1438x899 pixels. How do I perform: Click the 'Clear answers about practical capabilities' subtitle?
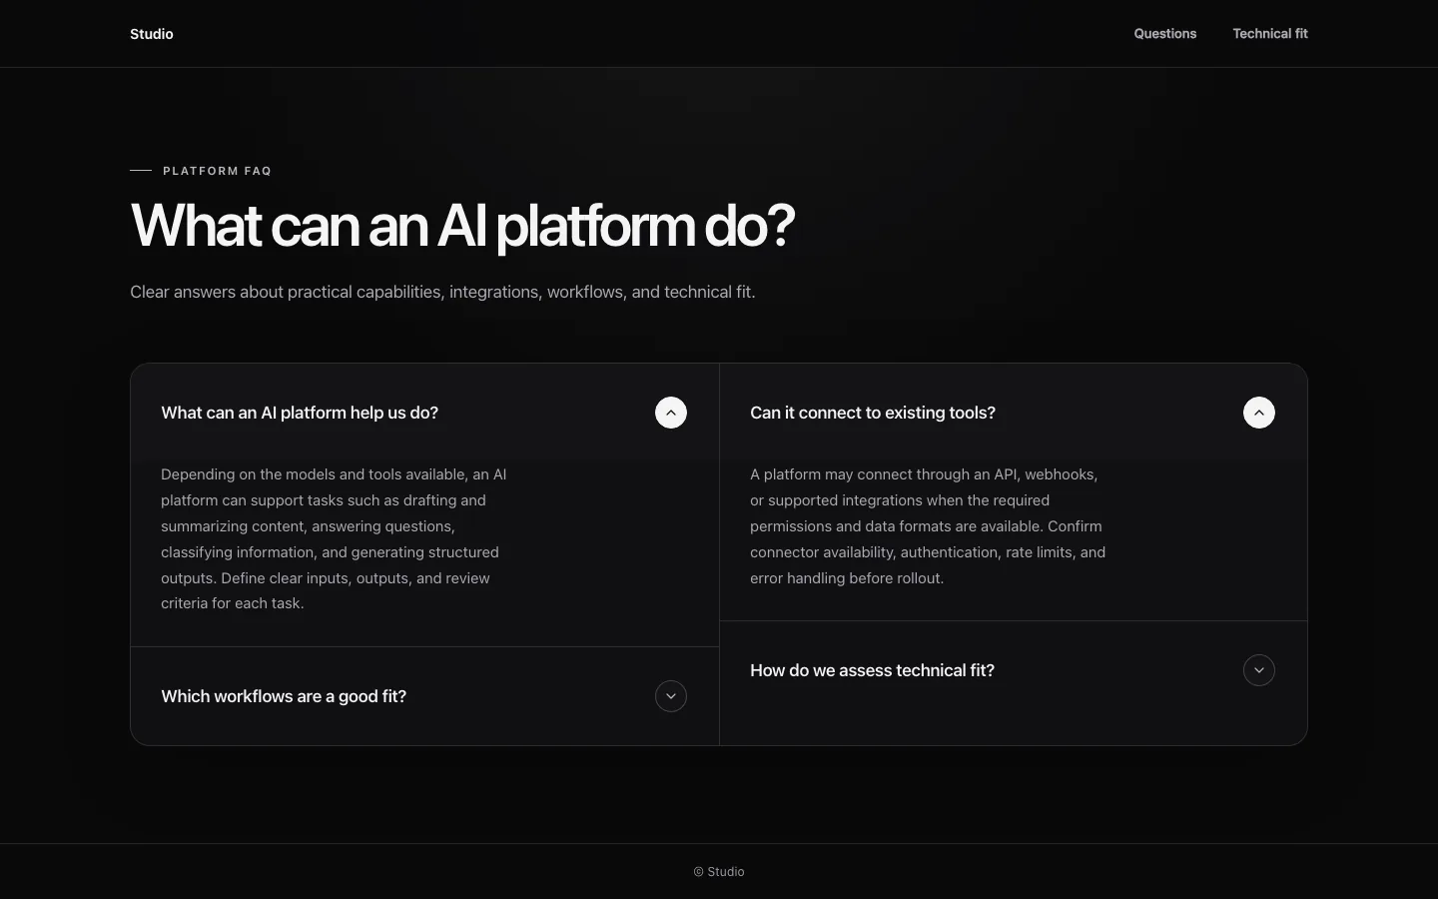[x=442, y=292]
